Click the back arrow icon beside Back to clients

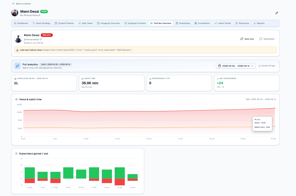pyautogui.click(x=13, y=4)
